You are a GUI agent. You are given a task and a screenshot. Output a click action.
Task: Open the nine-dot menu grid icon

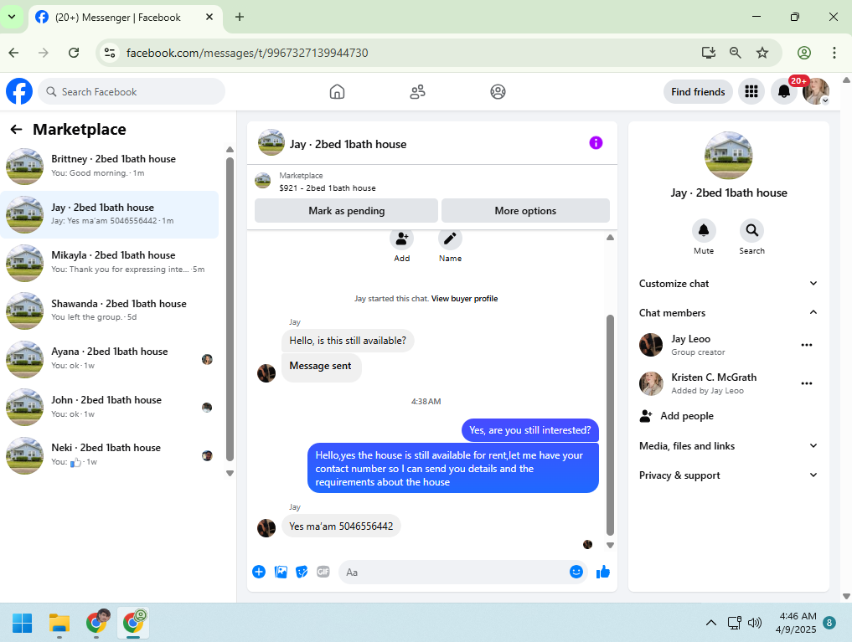coord(751,92)
